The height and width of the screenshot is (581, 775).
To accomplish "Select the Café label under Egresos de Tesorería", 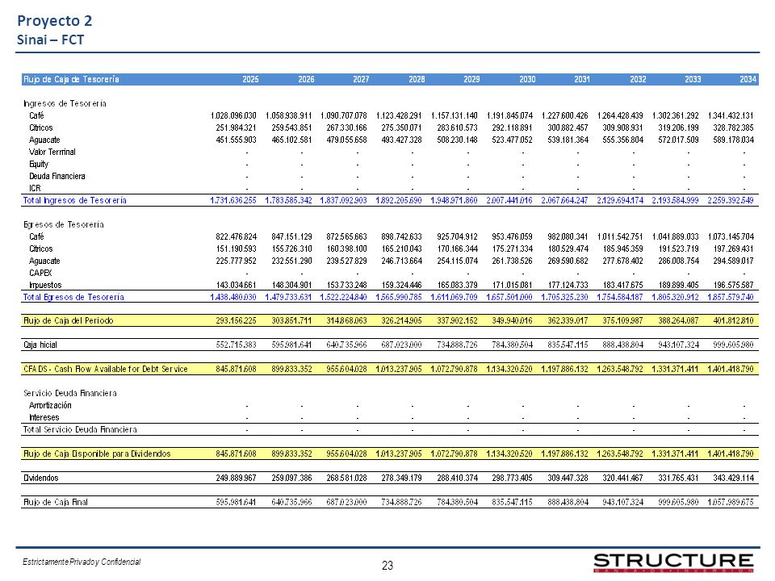I will 36,236.
